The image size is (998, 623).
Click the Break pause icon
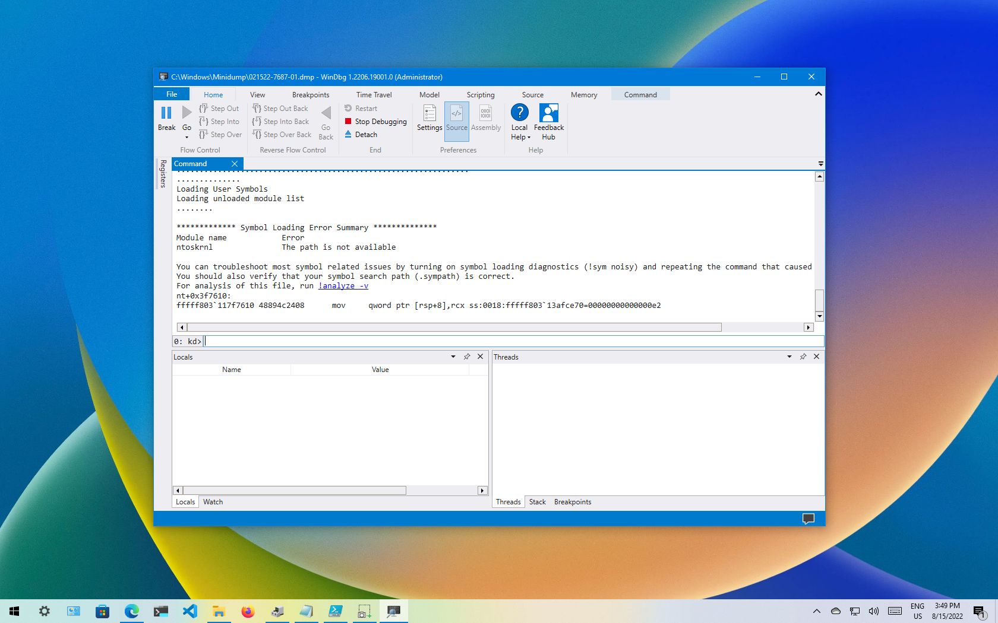click(x=166, y=113)
